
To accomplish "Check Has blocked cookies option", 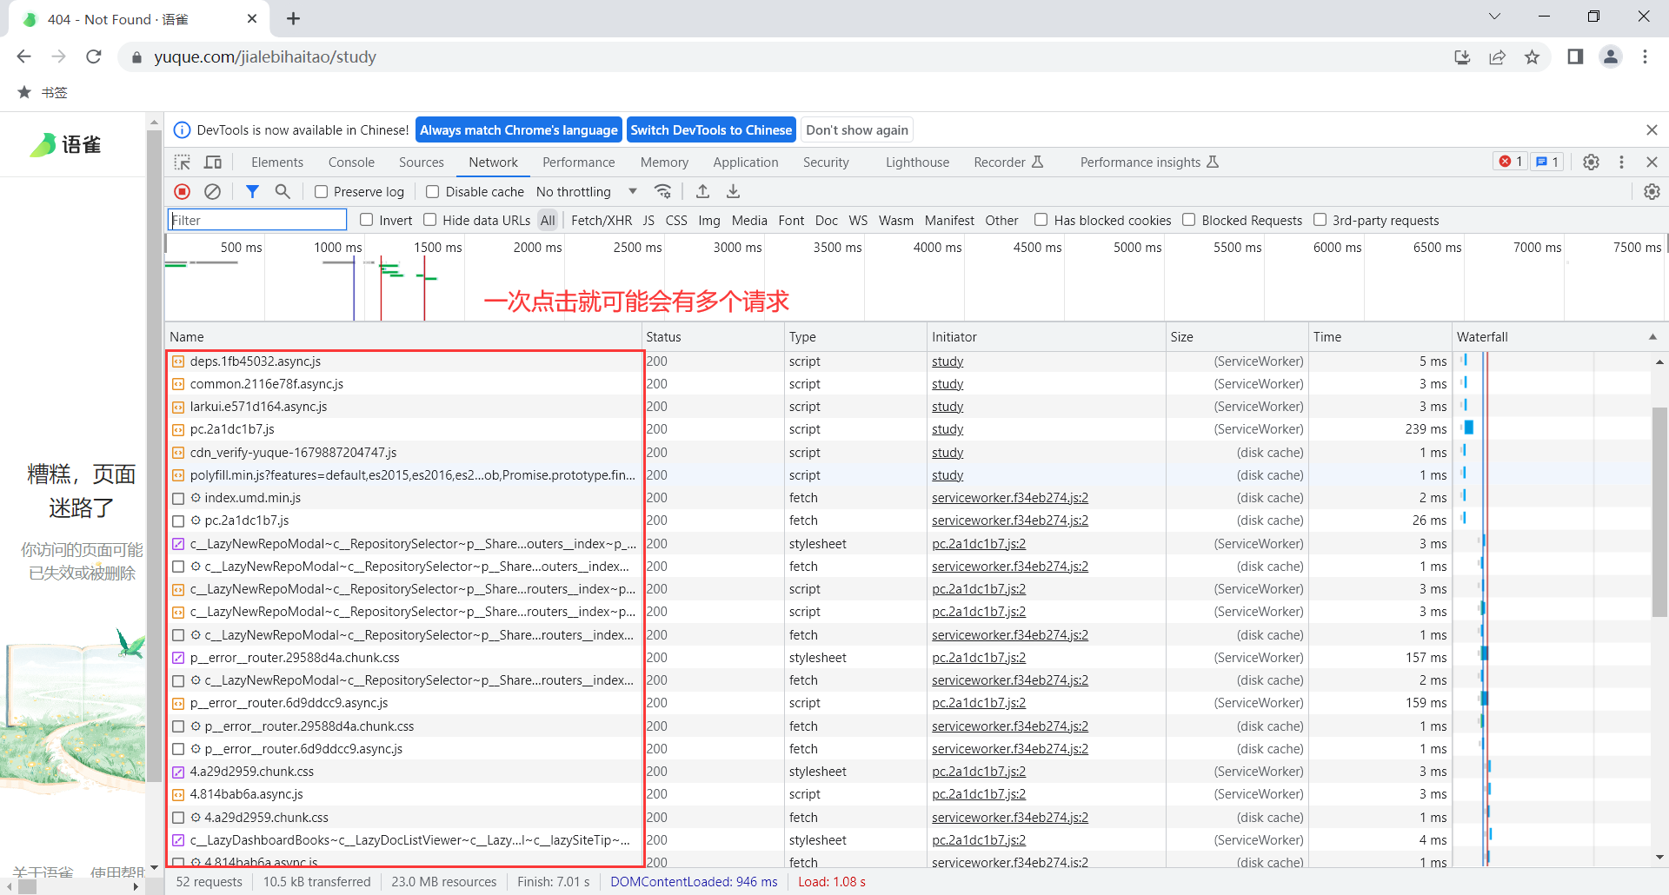I will pyautogui.click(x=1041, y=220).
